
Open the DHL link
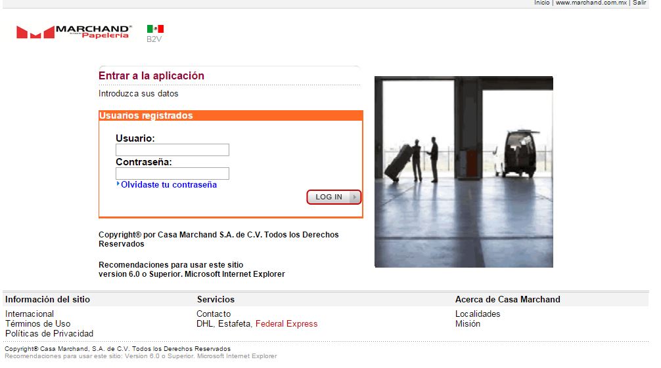click(x=204, y=323)
